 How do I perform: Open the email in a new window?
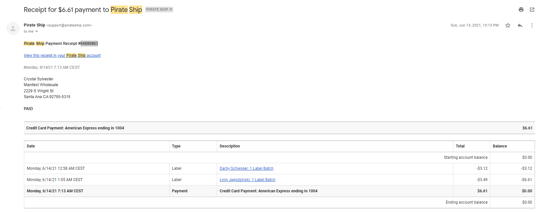[532, 10]
